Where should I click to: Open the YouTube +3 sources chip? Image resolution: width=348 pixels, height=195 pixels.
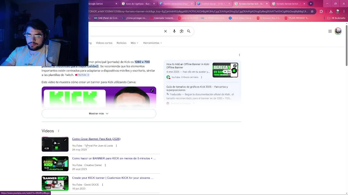[x=82, y=75]
